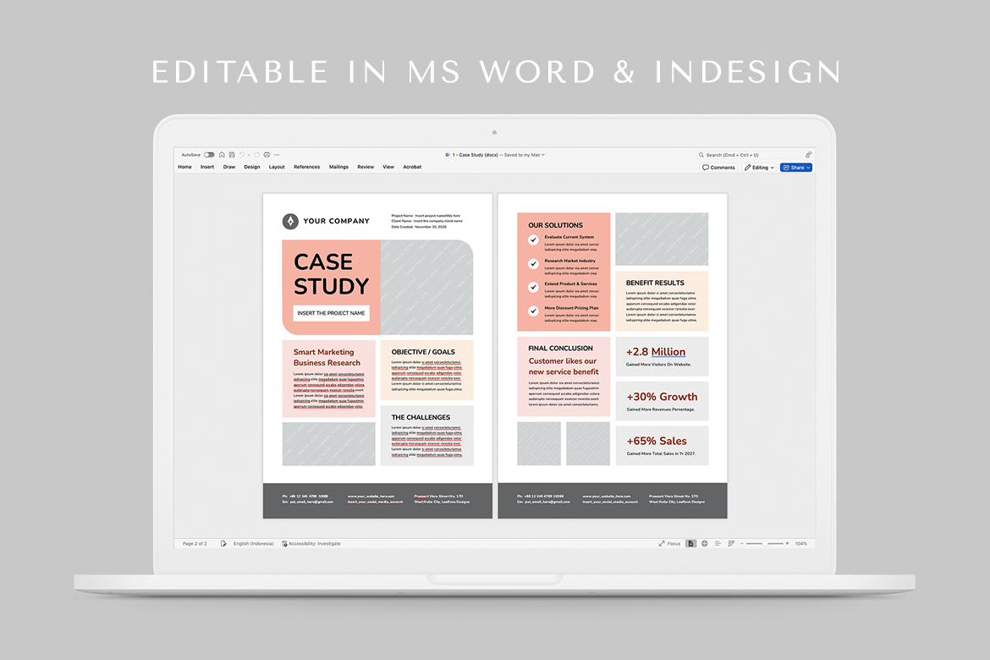
Task: Expand the document title saved location chevron
Action: click(x=543, y=155)
